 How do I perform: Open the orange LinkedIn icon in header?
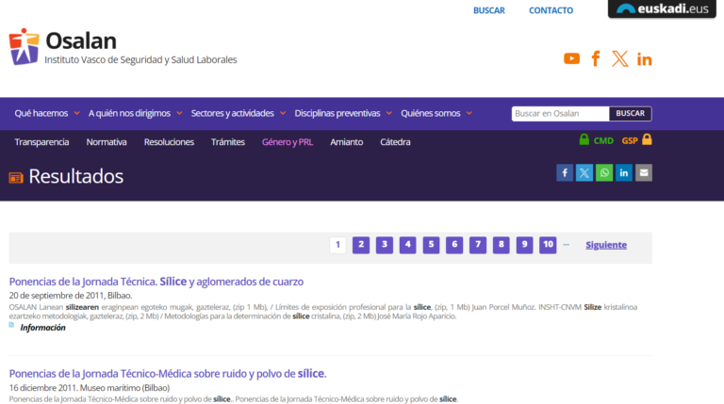(644, 59)
